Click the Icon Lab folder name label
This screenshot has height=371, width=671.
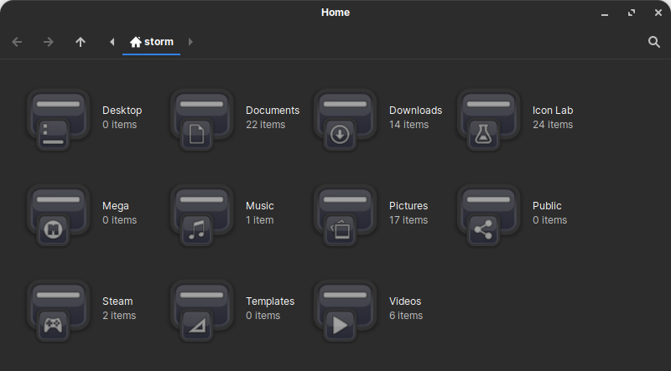(x=553, y=111)
